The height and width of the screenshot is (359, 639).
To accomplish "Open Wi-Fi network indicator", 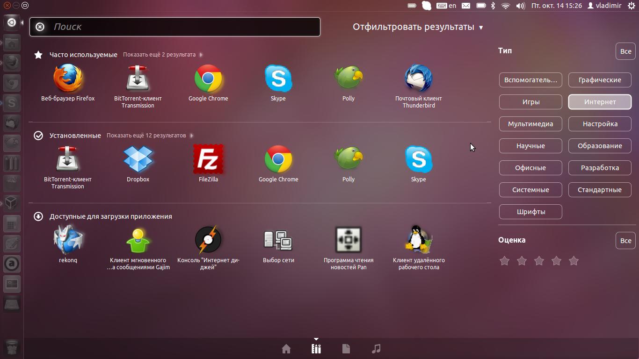I will tap(505, 6).
